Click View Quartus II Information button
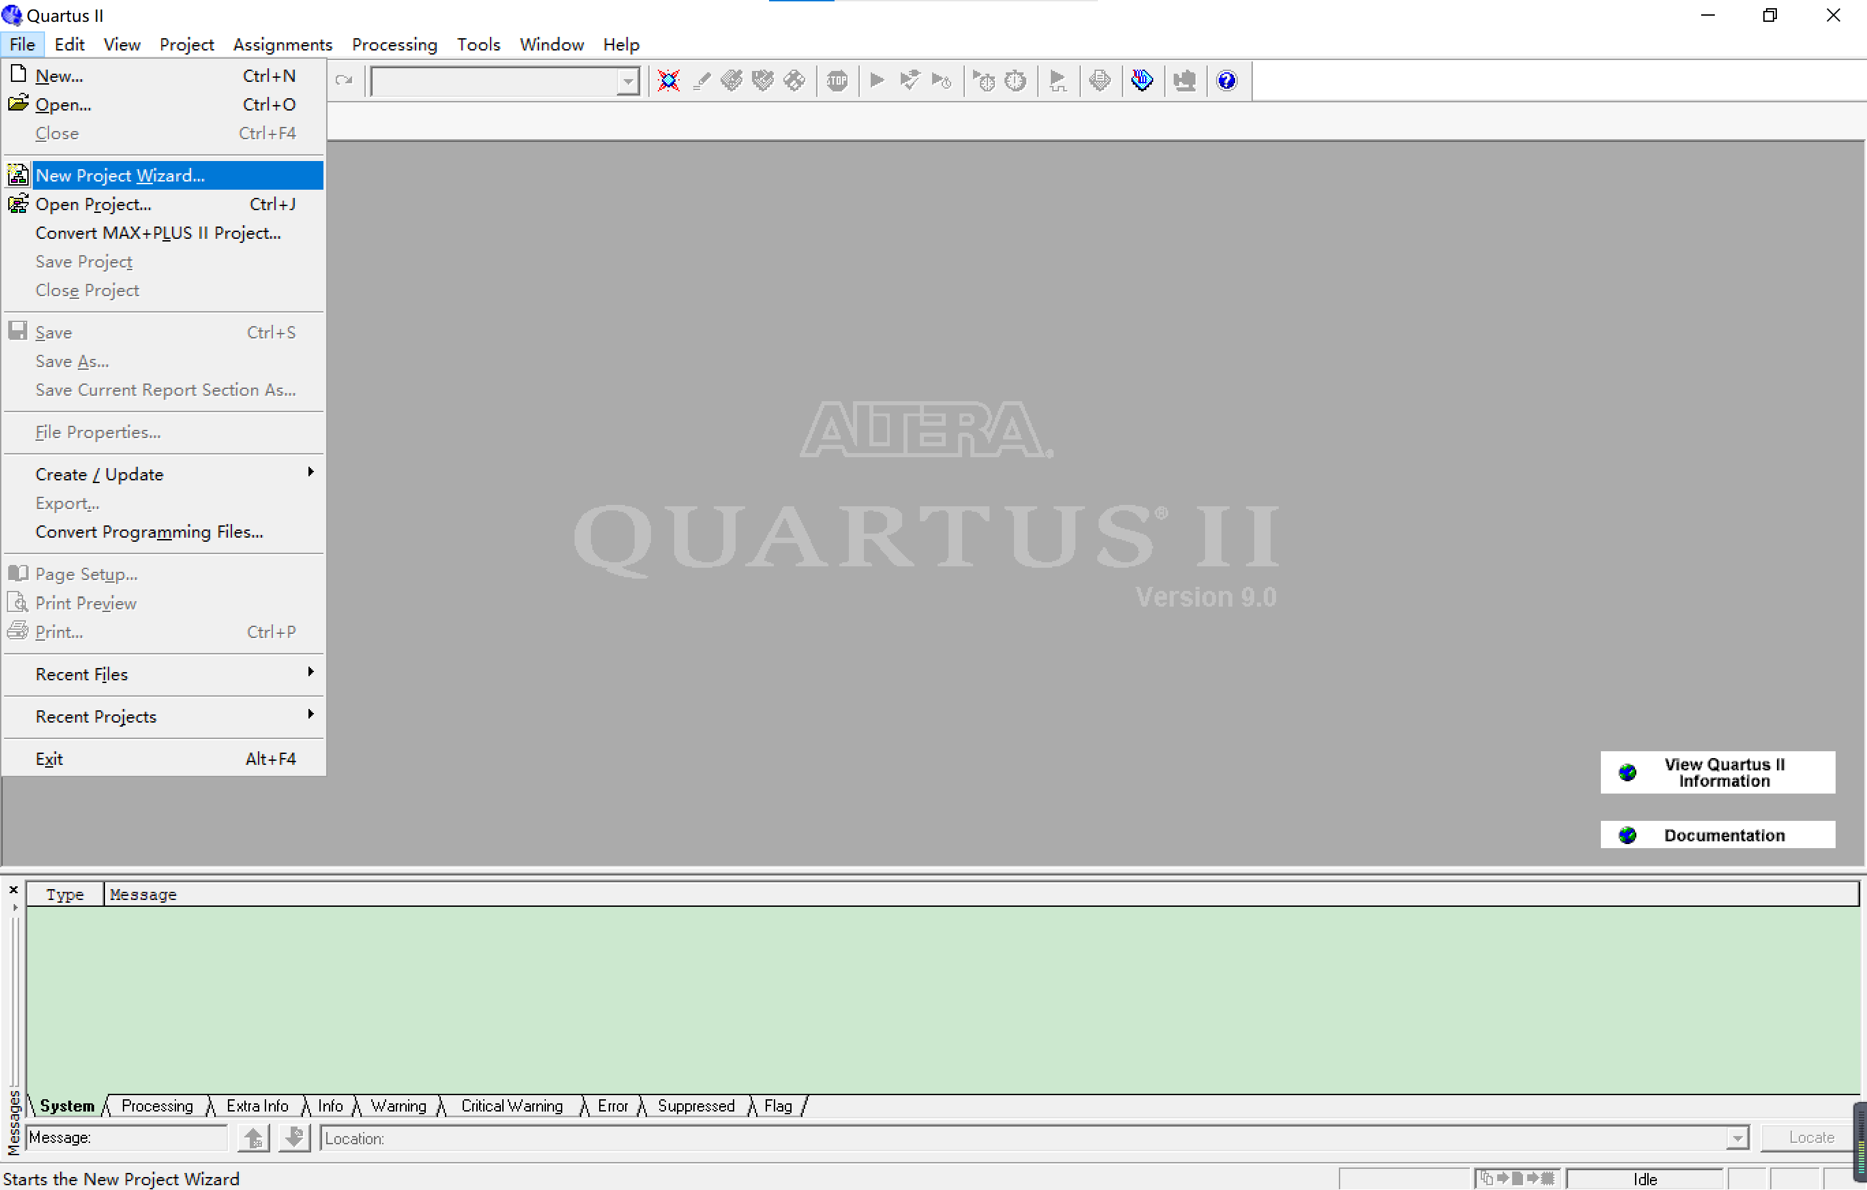This screenshot has height=1190, width=1867. [1717, 772]
